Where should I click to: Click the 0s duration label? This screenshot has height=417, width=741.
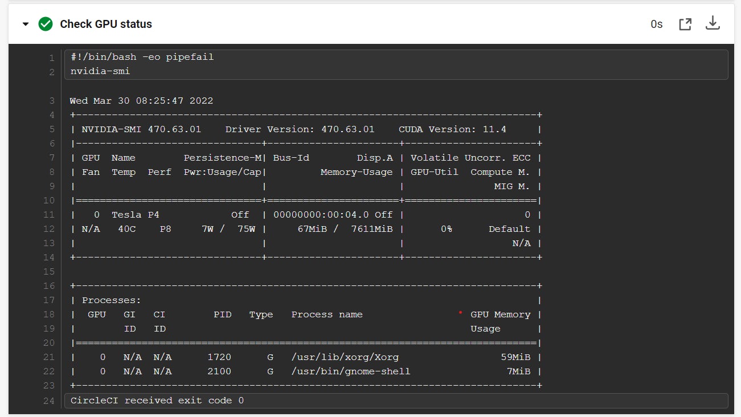[656, 24]
